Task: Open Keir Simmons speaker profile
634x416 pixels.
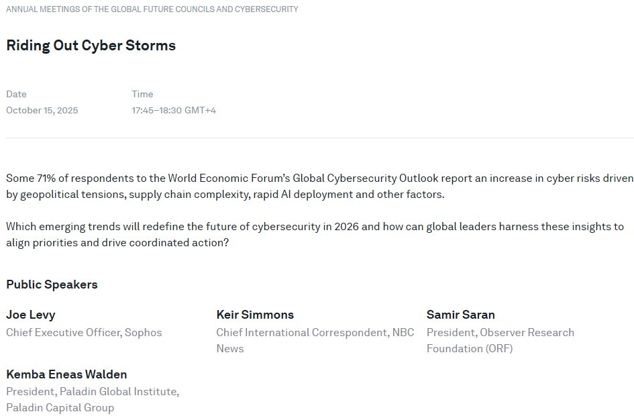Action: [x=255, y=315]
